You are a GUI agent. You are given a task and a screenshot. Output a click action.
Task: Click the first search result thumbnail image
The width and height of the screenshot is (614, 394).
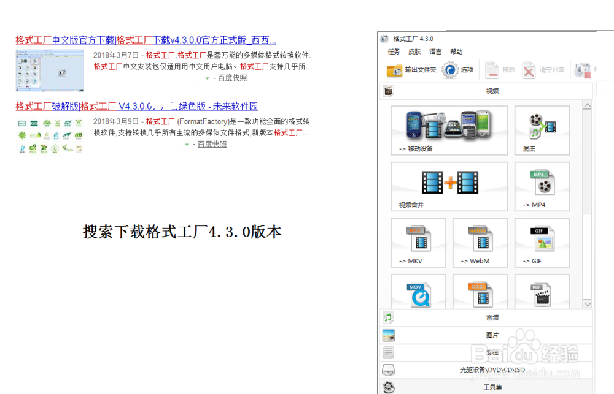point(50,70)
